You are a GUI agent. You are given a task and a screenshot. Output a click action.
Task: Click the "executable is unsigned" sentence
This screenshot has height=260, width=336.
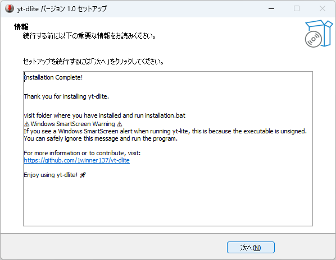(165, 131)
